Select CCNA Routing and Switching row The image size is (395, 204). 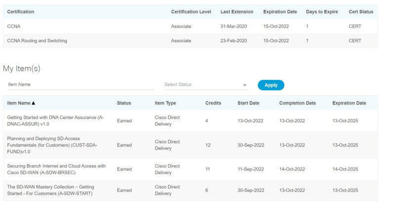tap(191, 41)
